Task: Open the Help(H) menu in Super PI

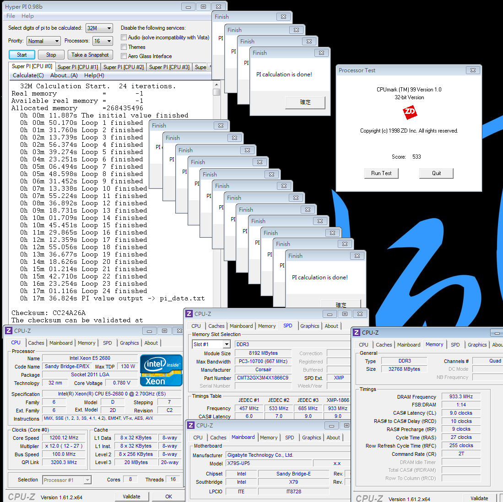Action: [94, 75]
